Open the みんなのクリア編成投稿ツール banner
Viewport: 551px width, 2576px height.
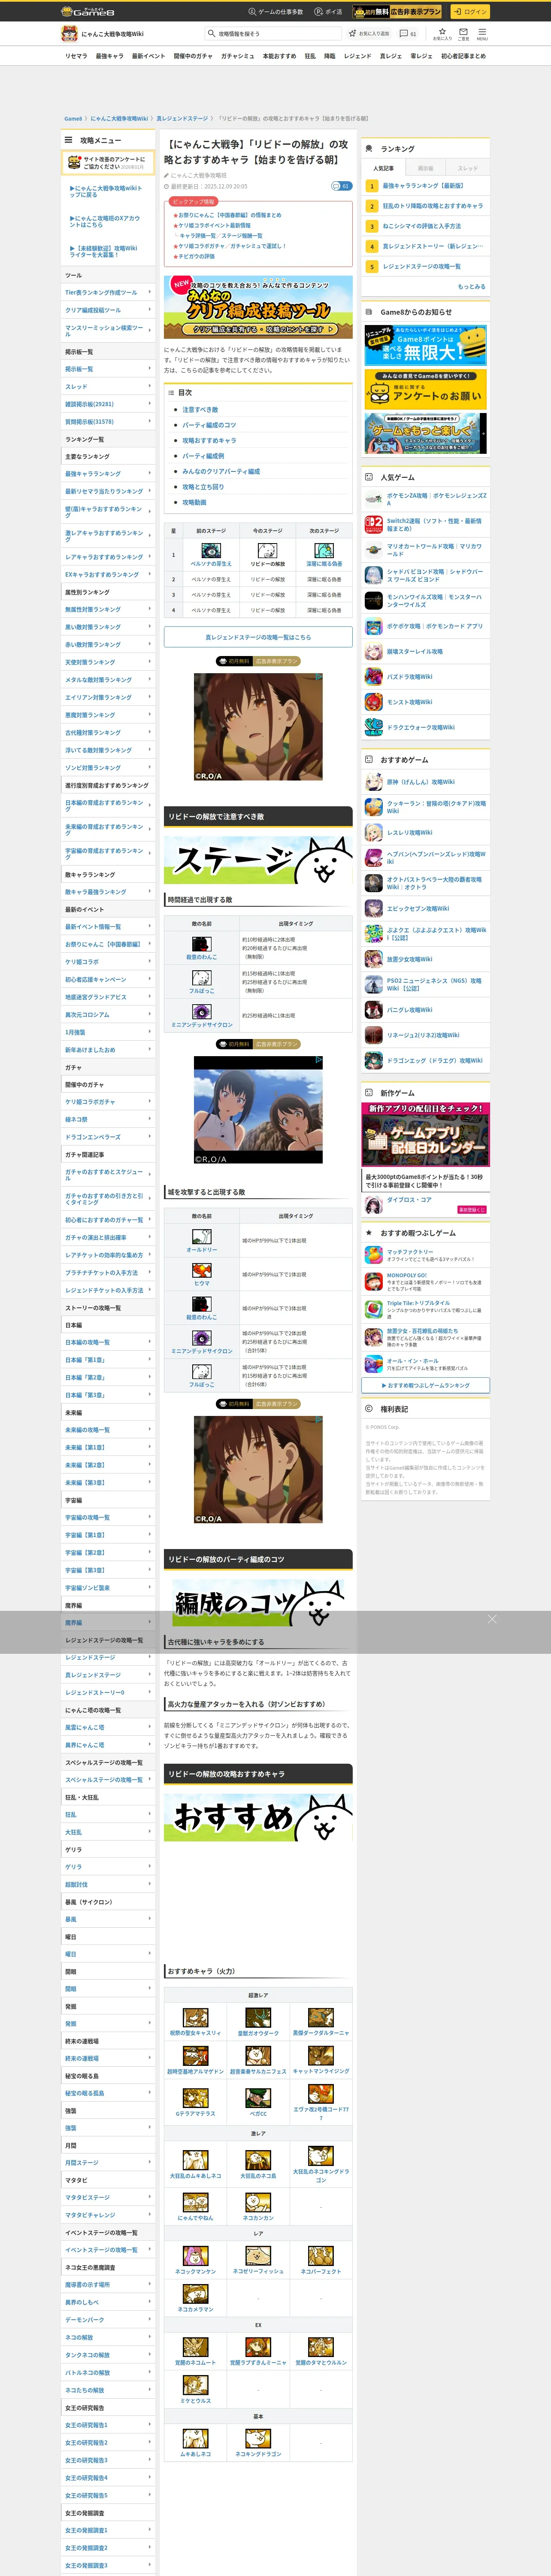[x=258, y=307]
